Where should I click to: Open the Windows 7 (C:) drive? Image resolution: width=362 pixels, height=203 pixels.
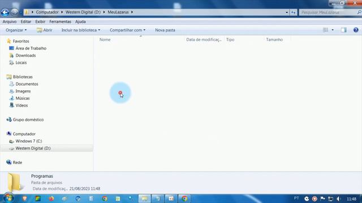(x=29, y=141)
